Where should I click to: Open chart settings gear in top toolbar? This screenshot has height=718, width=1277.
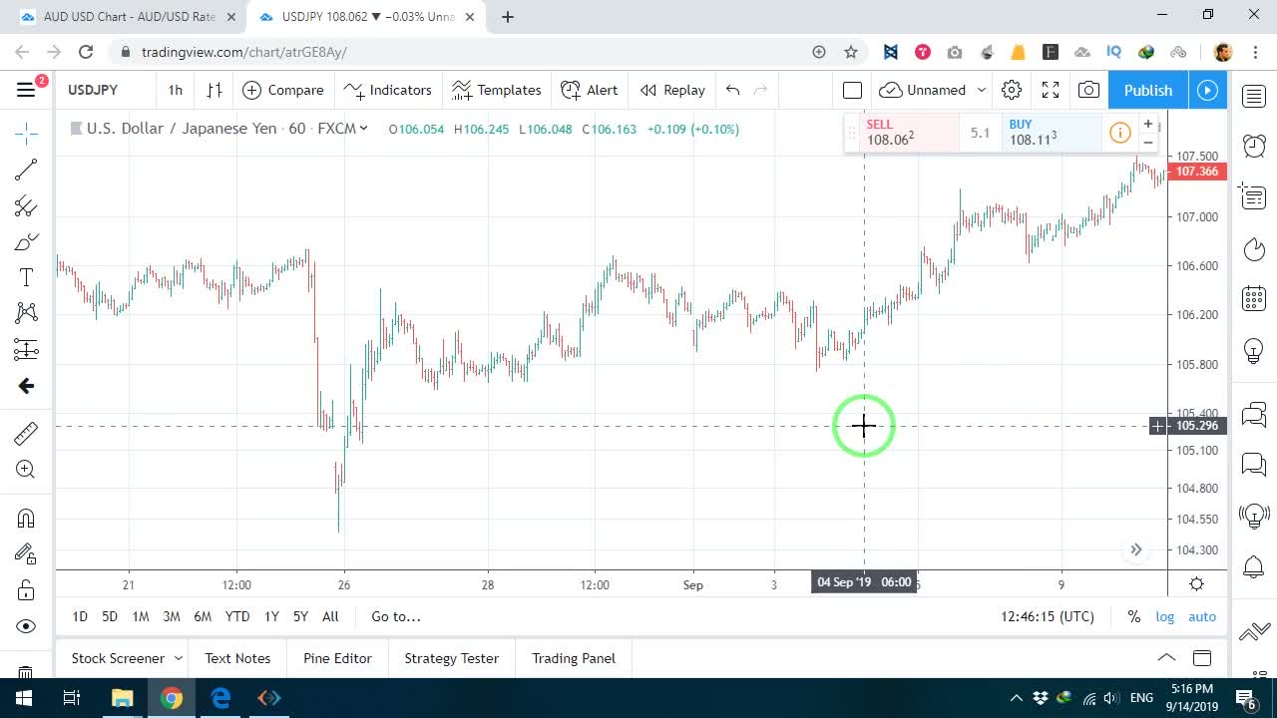[1012, 90]
